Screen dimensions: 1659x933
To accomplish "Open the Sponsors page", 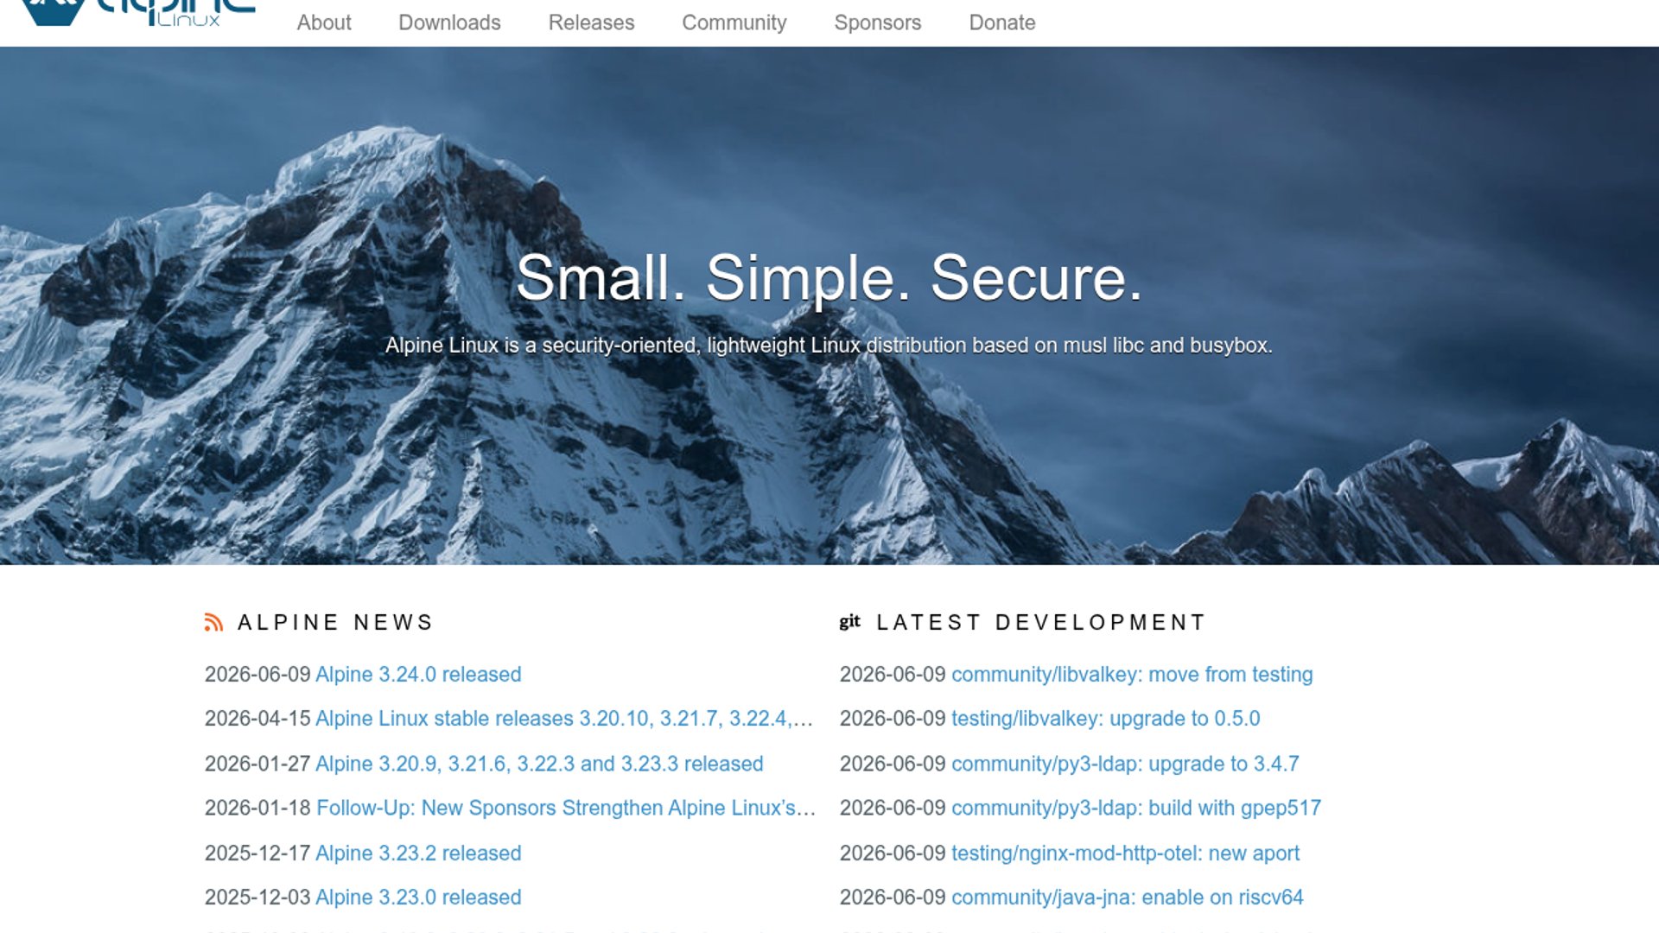I will tap(878, 22).
